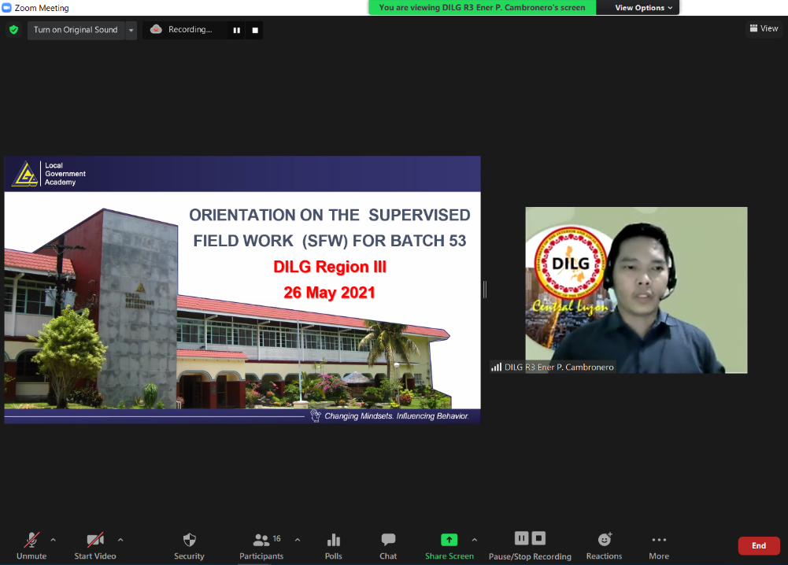This screenshot has height=565, width=788.
Task: Click the Local Government Academy logo on slide
Action: point(50,174)
